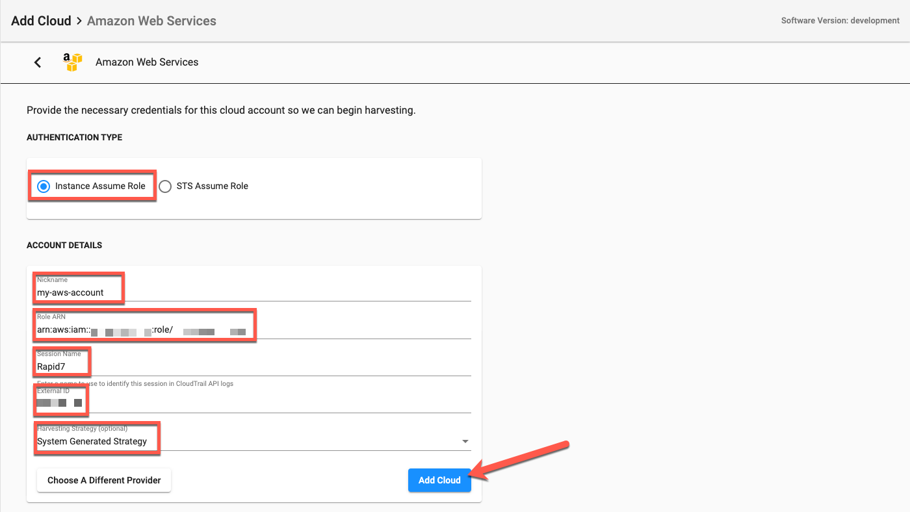Image resolution: width=910 pixels, height=512 pixels.
Task: Click the credentials instruction text about harvesting
Action: 221,110
